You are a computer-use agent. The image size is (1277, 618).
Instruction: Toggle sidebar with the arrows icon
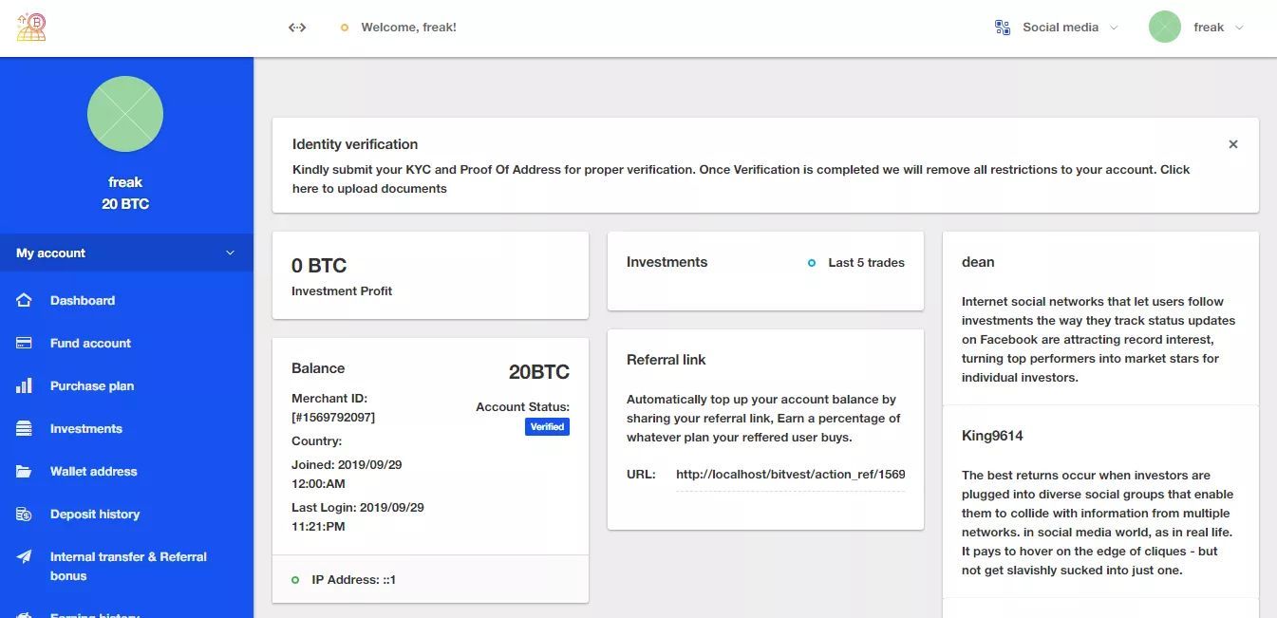(x=297, y=28)
